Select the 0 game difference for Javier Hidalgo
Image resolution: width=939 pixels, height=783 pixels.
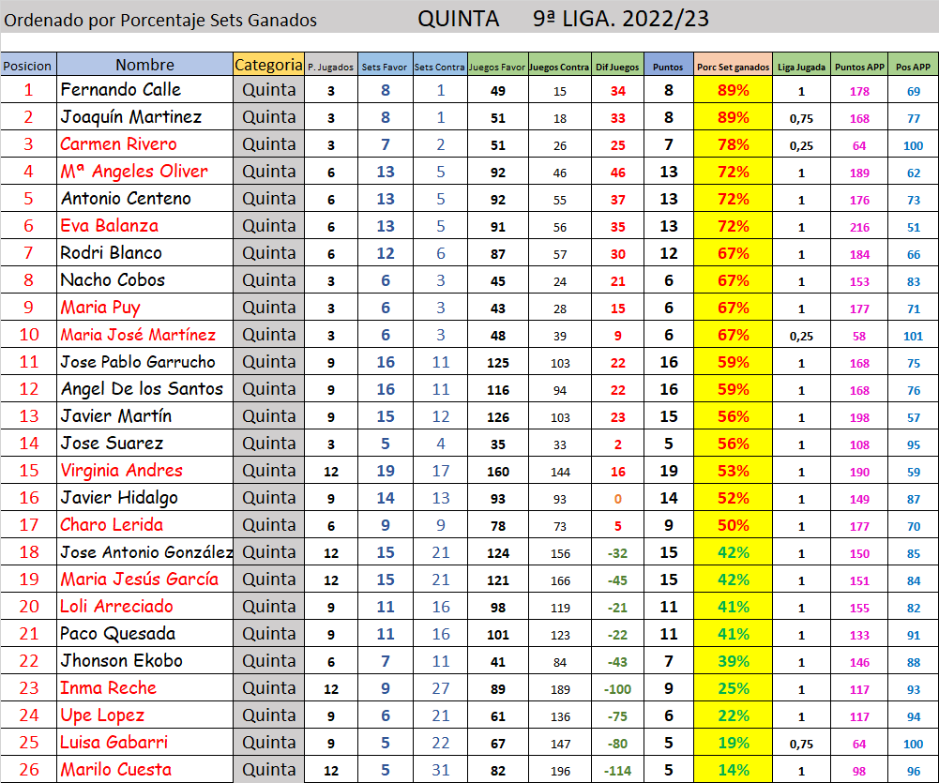pos(617,499)
